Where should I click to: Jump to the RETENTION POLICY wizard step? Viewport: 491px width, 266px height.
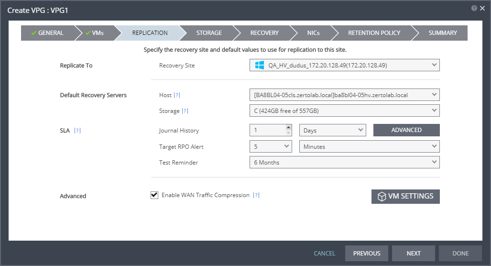click(374, 33)
